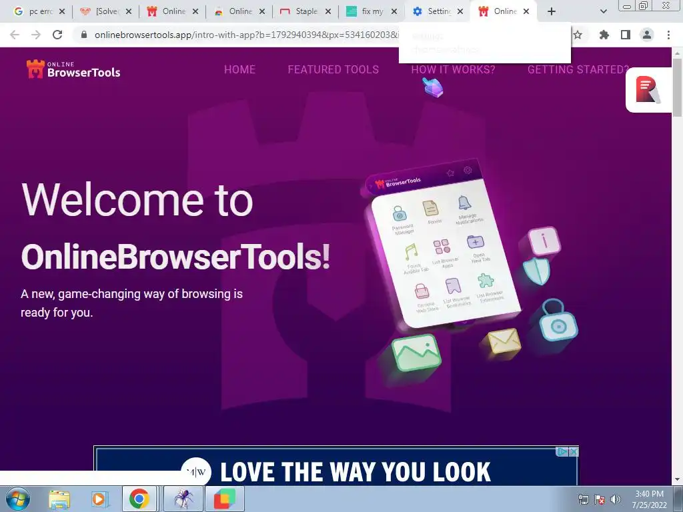Open the GETTING STARTED? link
The height and width of the screenshot is (512, 683).
click(578, 69)
